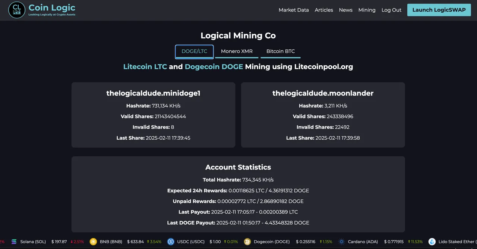The image size is (477, 249).
Task: Click Last Share 17:39:45 timestamp line
Action: [153, 138]
